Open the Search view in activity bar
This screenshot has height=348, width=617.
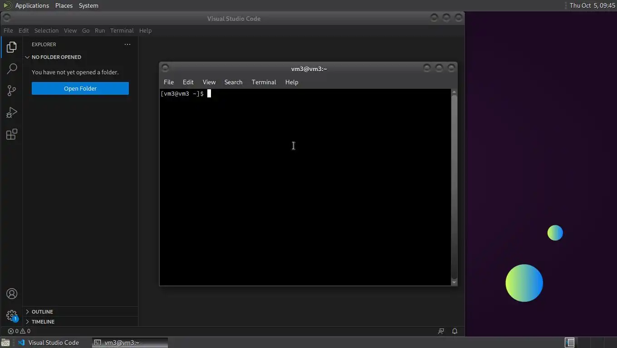point(12,69)
